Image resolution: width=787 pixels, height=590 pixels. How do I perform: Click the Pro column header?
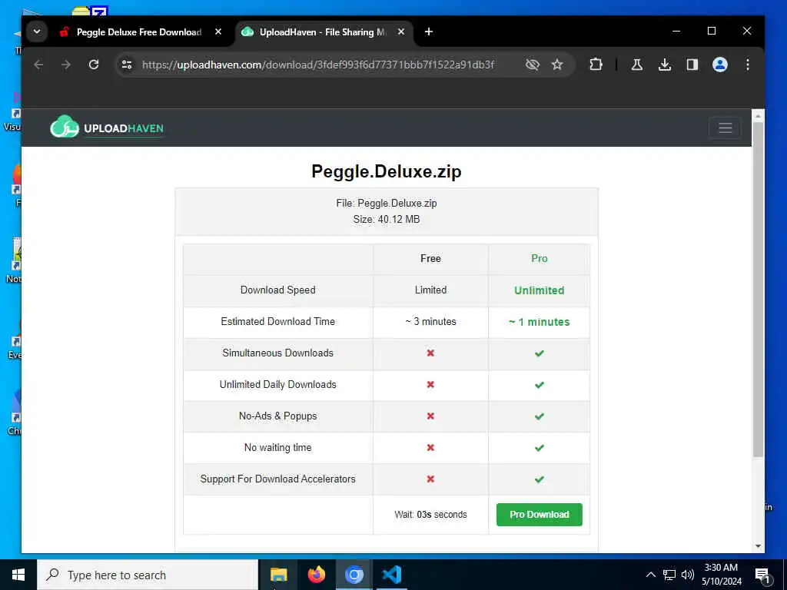click(539, 258)
